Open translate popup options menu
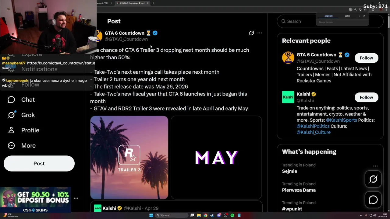The width and height of the screenshot is (390, 219). [359, 16]
